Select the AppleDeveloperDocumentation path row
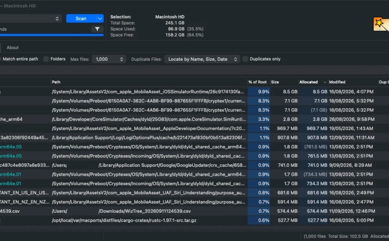The height and width of the screenshot is (241, 389). pyautogui.click(x=148, y=128)
